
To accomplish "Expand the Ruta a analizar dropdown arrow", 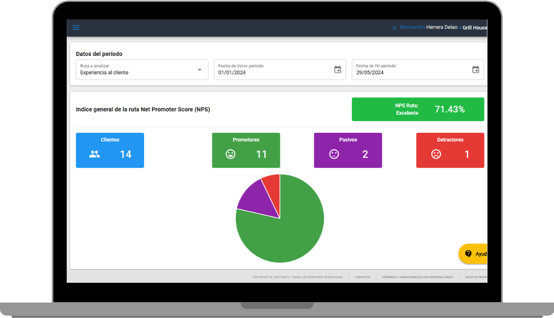I will (x=200, y=70).
